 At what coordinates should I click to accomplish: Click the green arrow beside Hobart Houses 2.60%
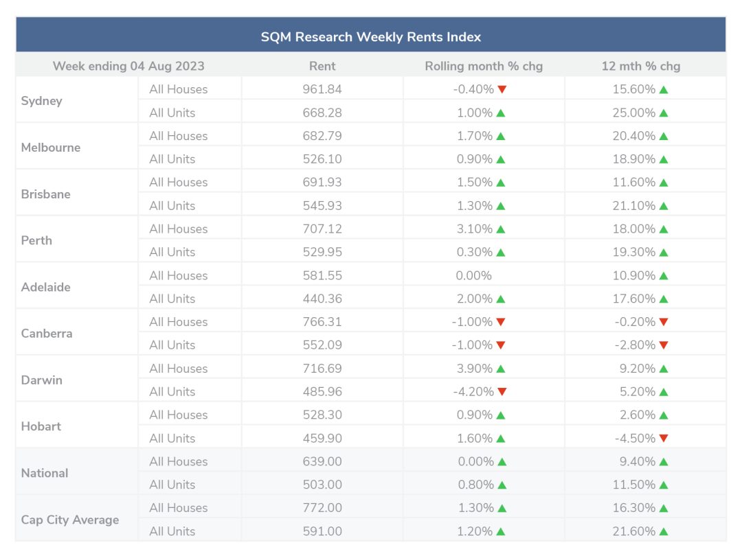click(x=664, y=415)
